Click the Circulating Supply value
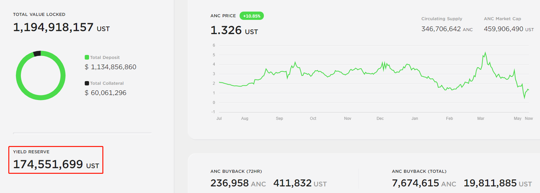The image size is (540, 193). point(447,29)
